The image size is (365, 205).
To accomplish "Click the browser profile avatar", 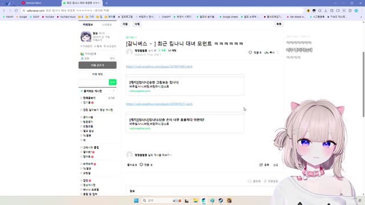I will (x=356, y=11).
